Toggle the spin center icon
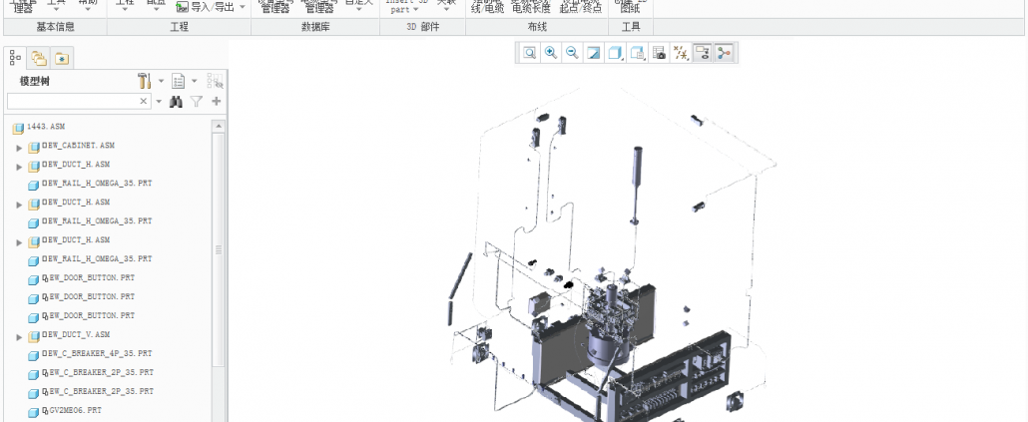The height and width of the screenshot is (422, 1028). [725, 53]
